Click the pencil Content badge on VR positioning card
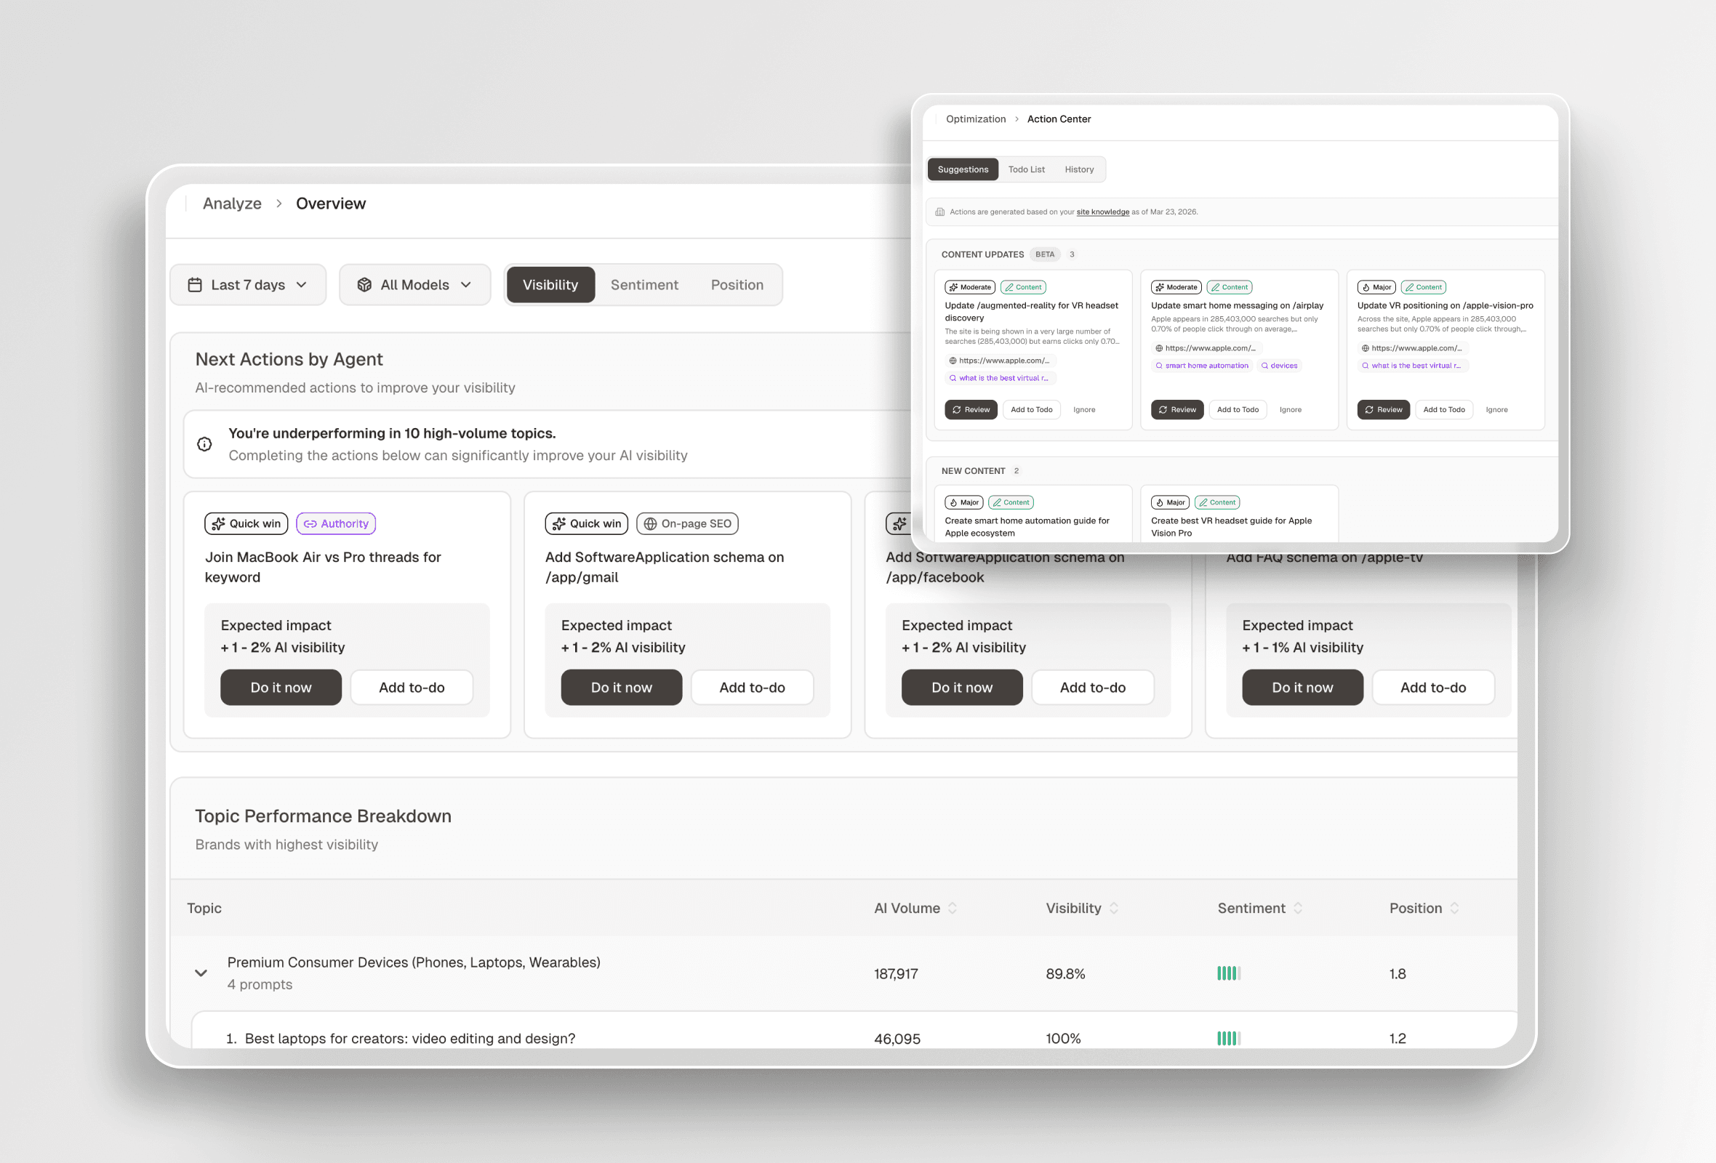This screenshot has width=1716, height=1163. pos(1411,287)
